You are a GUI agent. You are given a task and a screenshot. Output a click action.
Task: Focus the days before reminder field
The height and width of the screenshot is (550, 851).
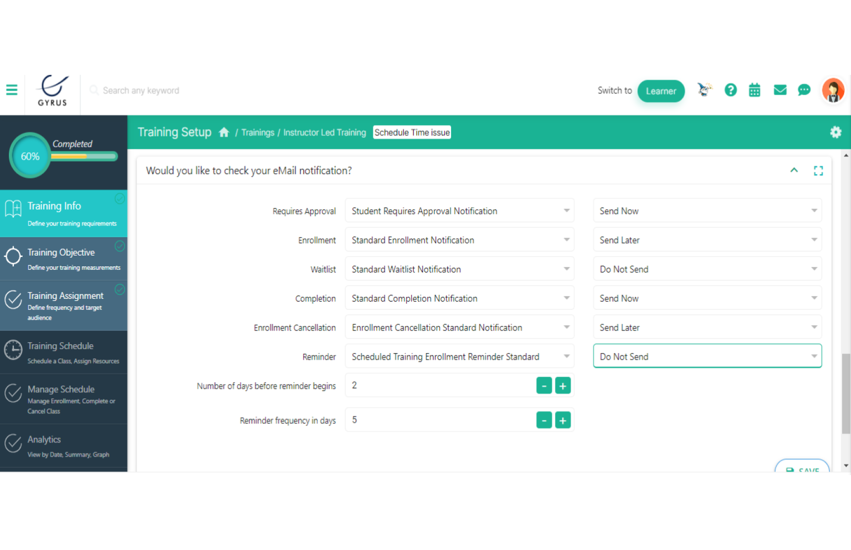440,386
